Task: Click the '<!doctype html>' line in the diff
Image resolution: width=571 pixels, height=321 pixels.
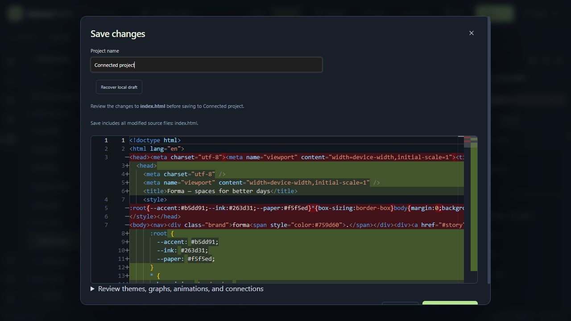Action: (297, 140)
